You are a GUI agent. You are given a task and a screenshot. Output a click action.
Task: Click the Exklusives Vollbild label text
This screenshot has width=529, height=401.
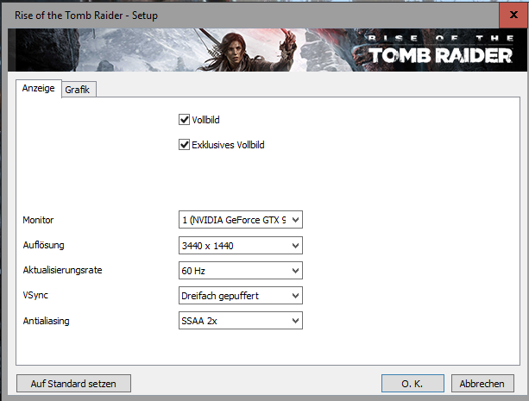[228, 145]
